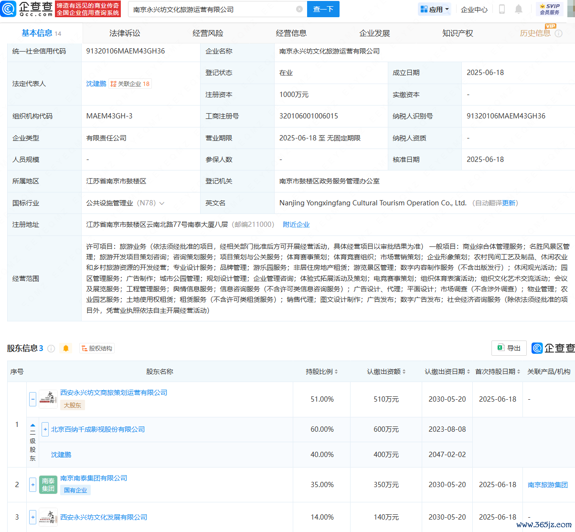Select 注册资本 value 1000万元
This screenshot has height=532, width=575.
click(x=294, y=95)
